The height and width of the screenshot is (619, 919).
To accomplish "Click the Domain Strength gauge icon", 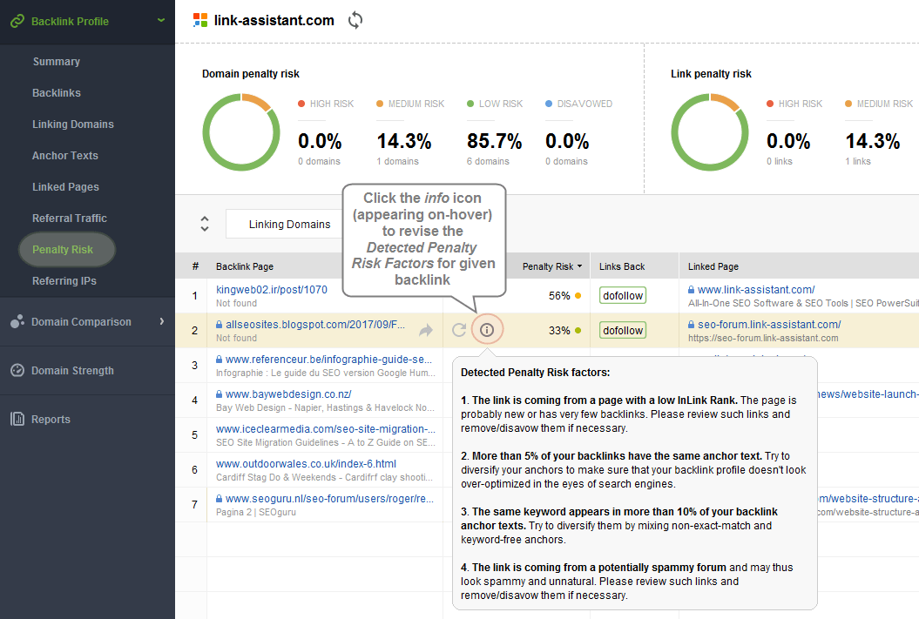I will click(17, 370).
